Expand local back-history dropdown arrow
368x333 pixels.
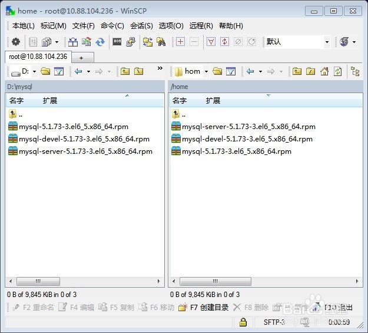coord(88,71)
